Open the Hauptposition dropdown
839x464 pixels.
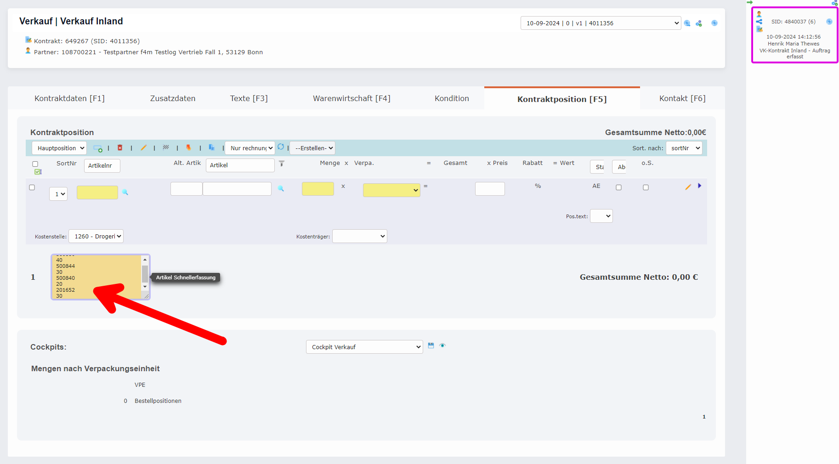coord(59,148)
